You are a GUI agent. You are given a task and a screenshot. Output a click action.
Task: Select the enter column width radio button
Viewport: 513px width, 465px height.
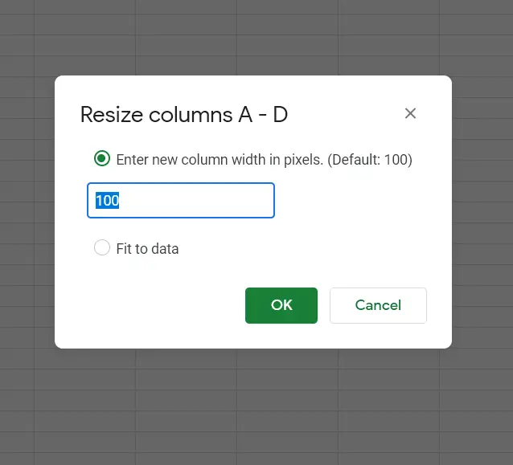tap(102, 158)
